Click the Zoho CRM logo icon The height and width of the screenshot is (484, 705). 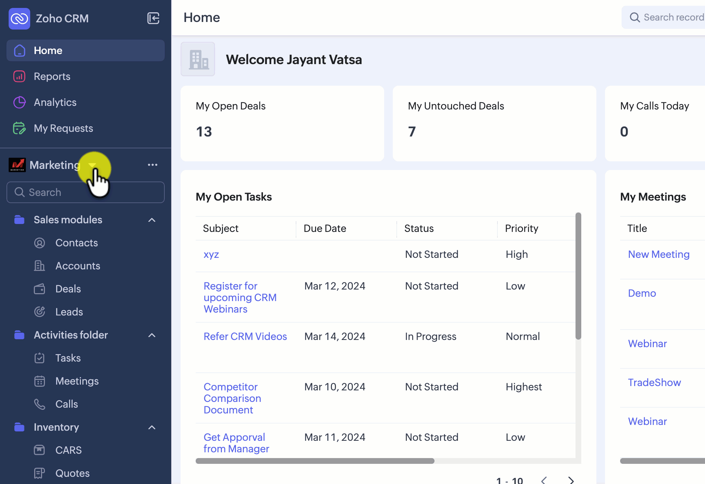(19, 18)
